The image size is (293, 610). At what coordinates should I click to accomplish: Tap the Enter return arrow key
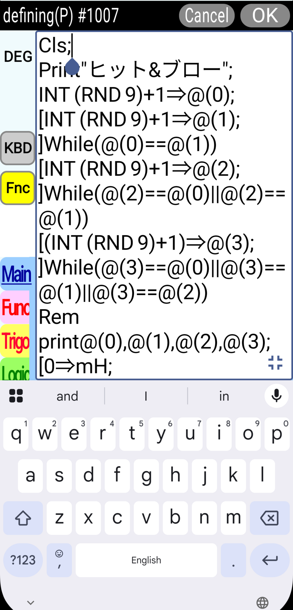click(269, 560)
